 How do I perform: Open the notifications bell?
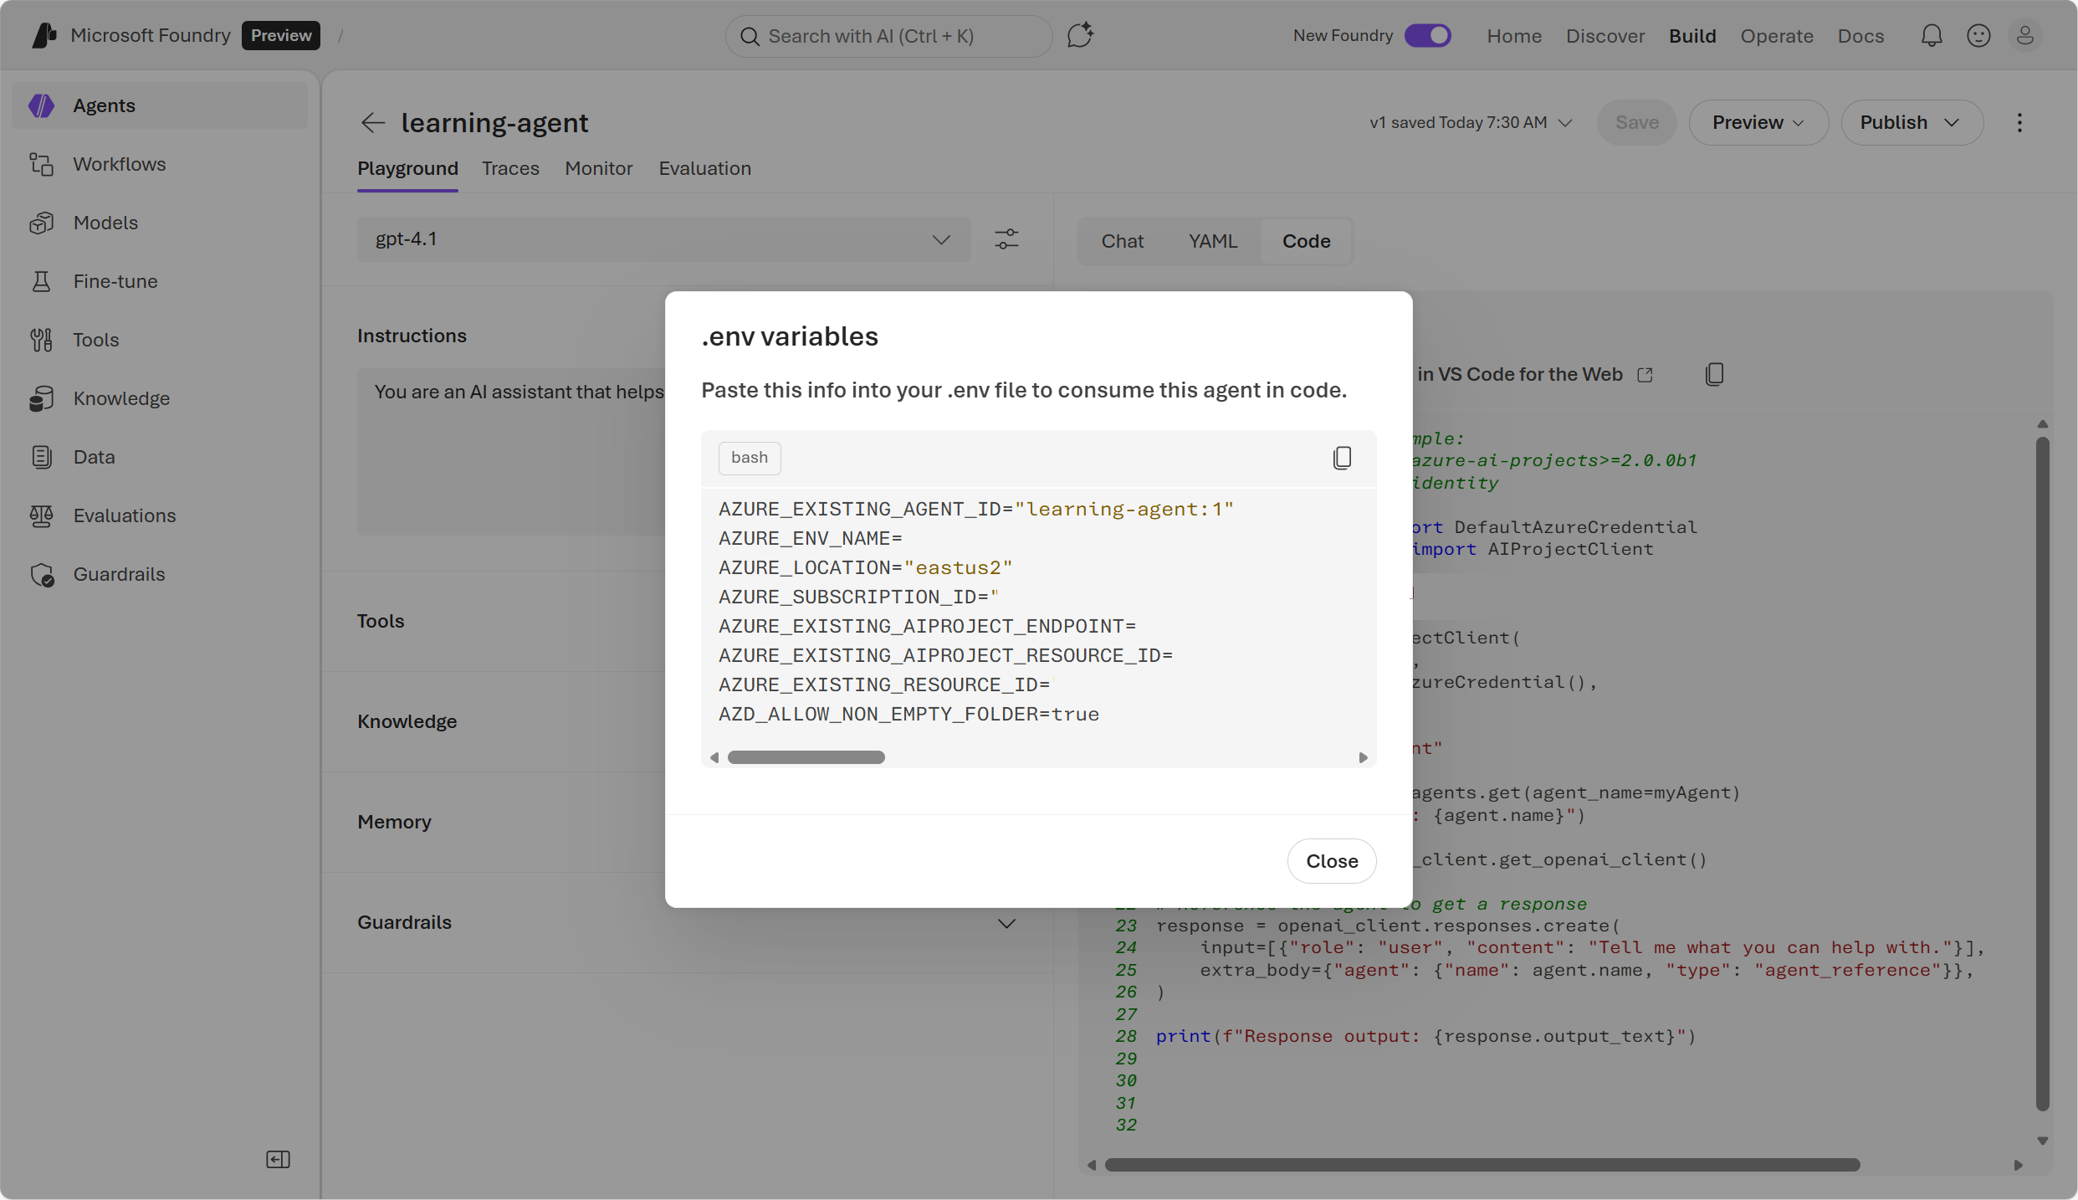pyautogui.click(x=1932, y=35)
